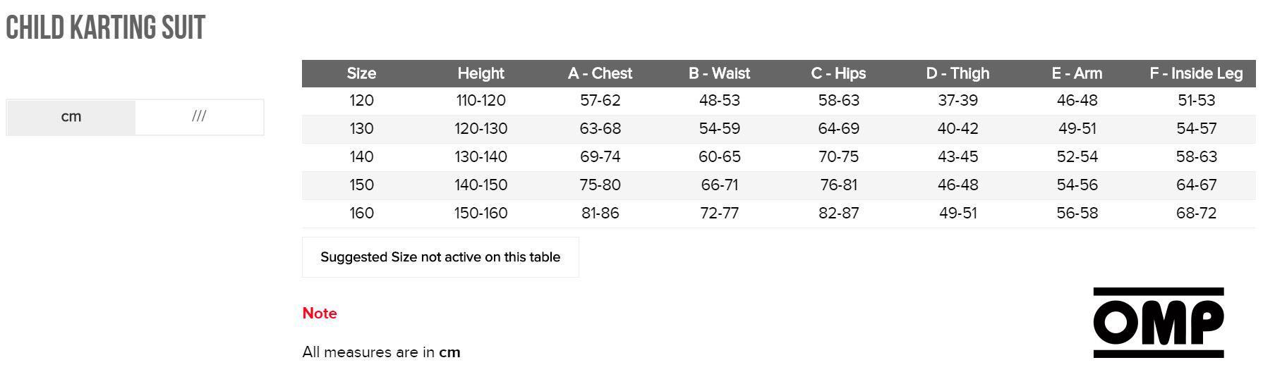The image size is (1263, 384).
Task: Select the size 120 row
Action: [x=779, y=101]
